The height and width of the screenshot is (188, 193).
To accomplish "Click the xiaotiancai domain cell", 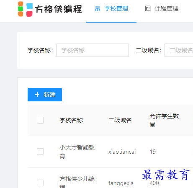I will coord(122,152).
